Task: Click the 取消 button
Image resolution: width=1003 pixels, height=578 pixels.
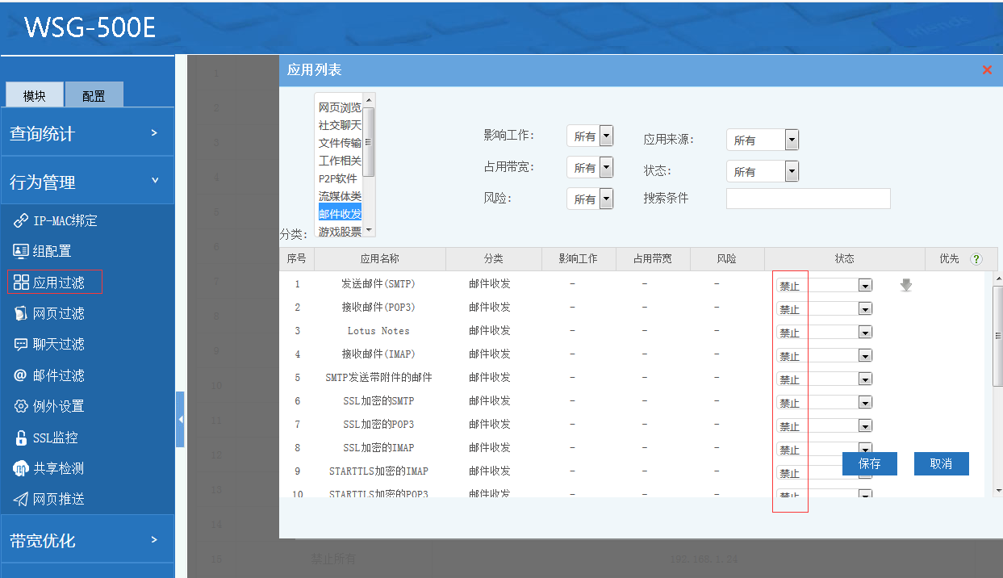Action: [x=941, y=463]
